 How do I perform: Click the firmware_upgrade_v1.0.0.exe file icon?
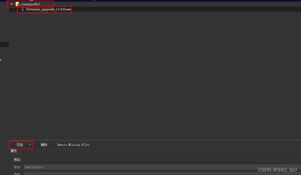tap(23, 9)
